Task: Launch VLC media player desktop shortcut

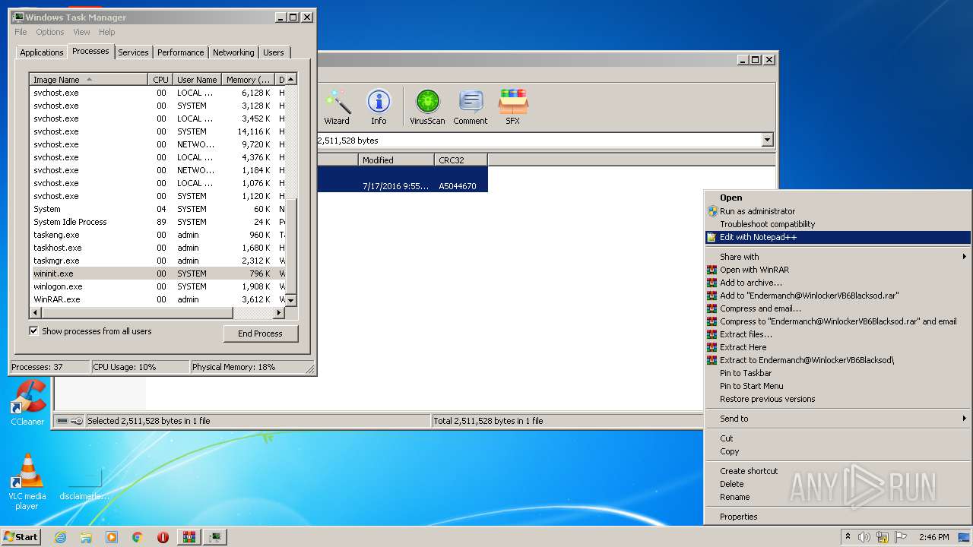Action: click(x=27, y=482)
